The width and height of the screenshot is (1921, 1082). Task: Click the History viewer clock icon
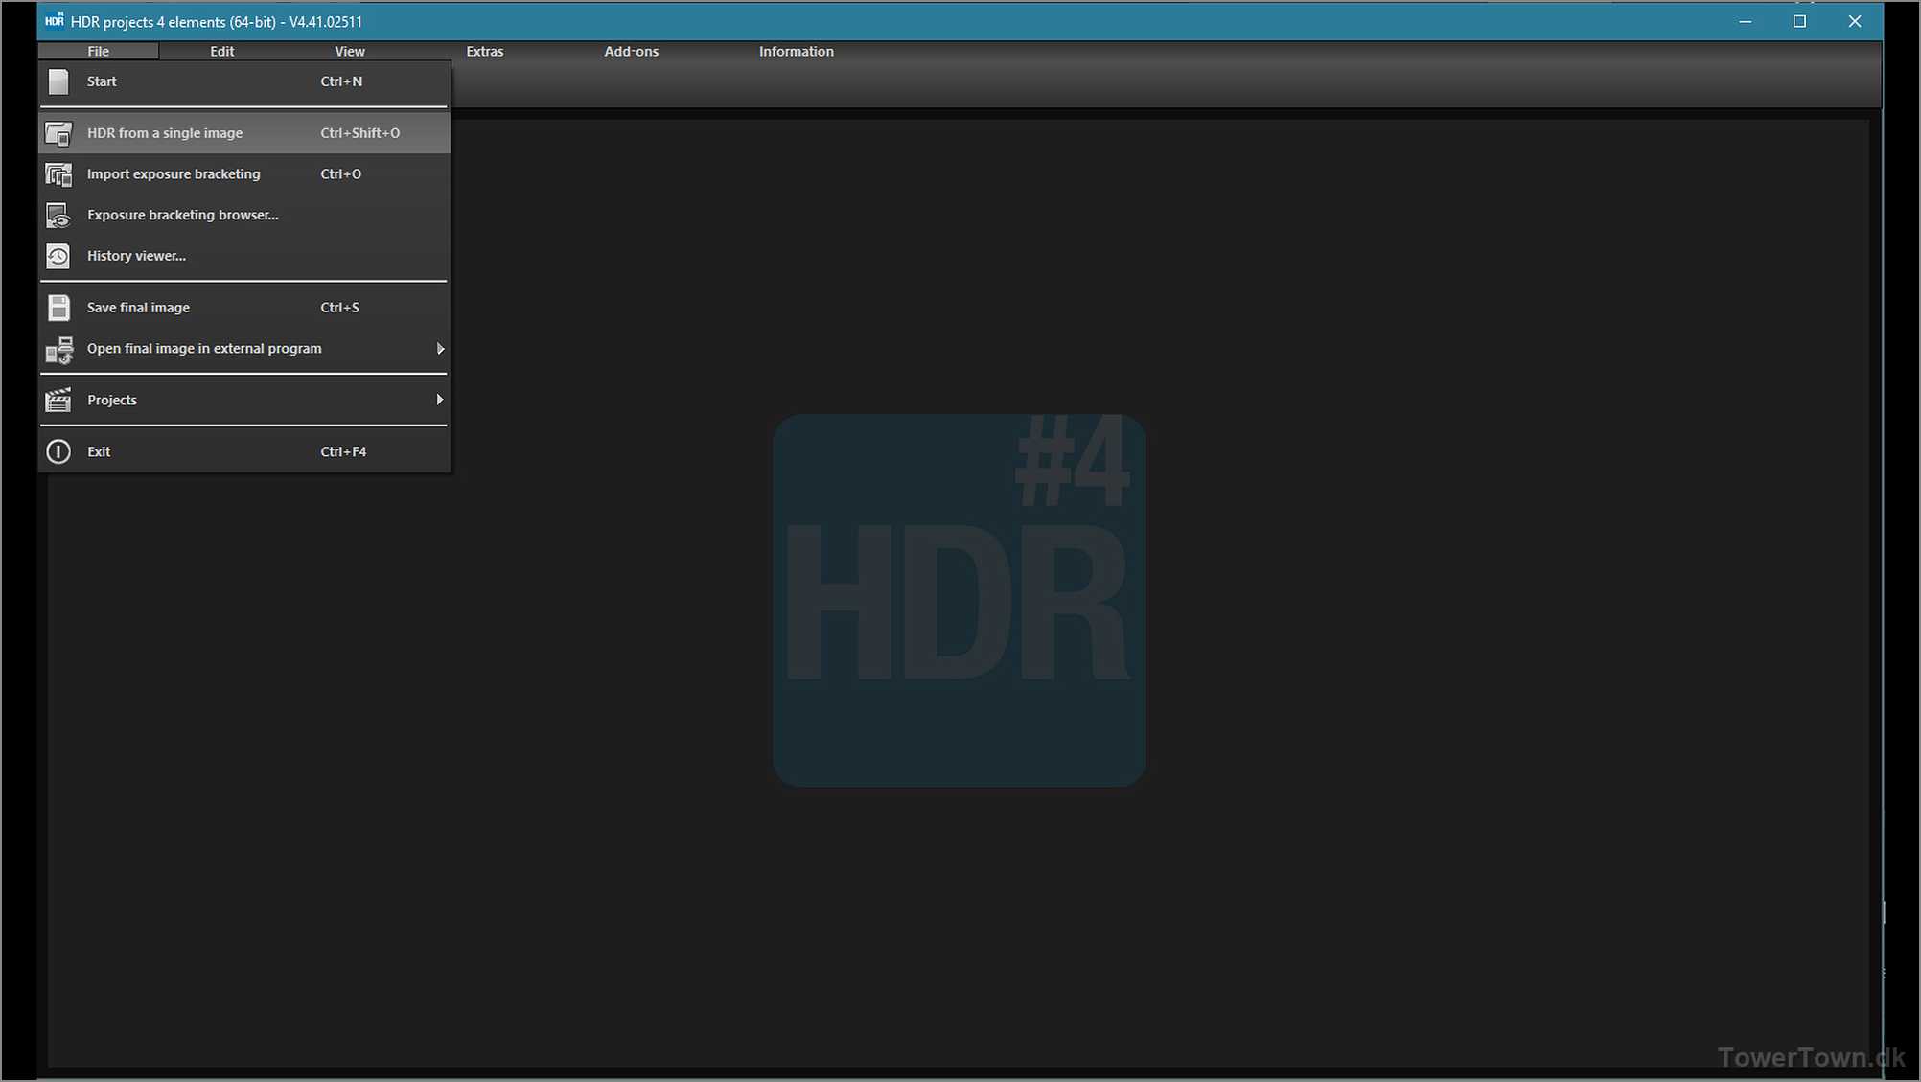coord(58,256)
